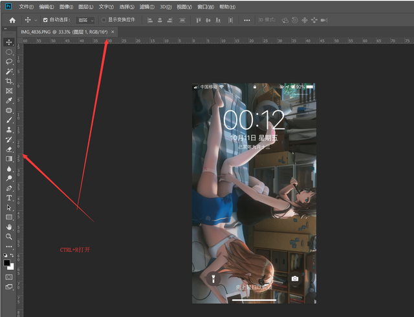Select the Clone Stamp tool
Screen dimensions: 414x317
9,130
